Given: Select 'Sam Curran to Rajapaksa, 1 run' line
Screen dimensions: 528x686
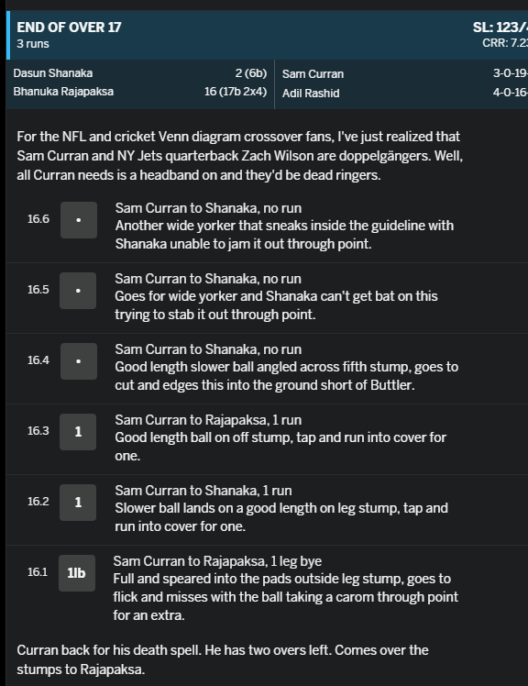Looking at the screenshot, I should coord(208,420).
